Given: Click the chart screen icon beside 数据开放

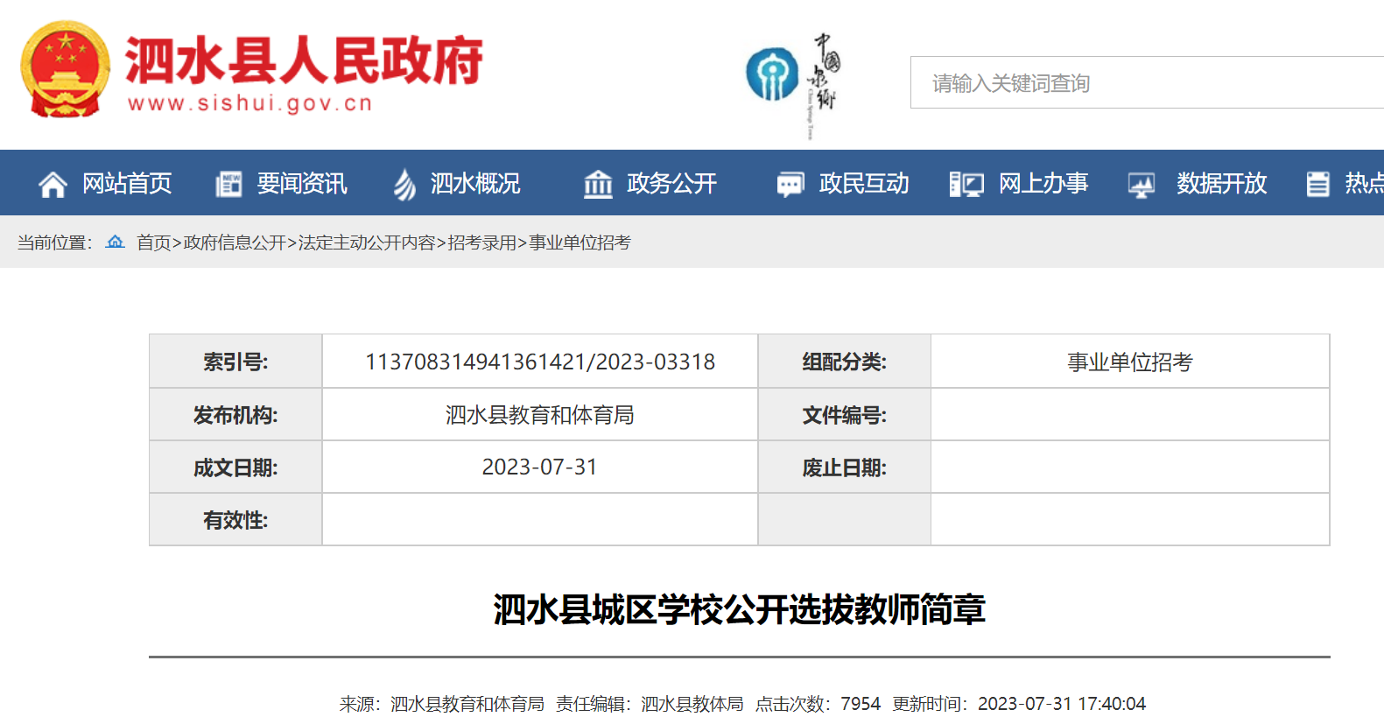Looking at the screenshot, I should 1142,184.
